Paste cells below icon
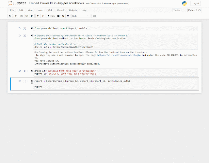The image size is (209, 163). [x=32, y=16]
